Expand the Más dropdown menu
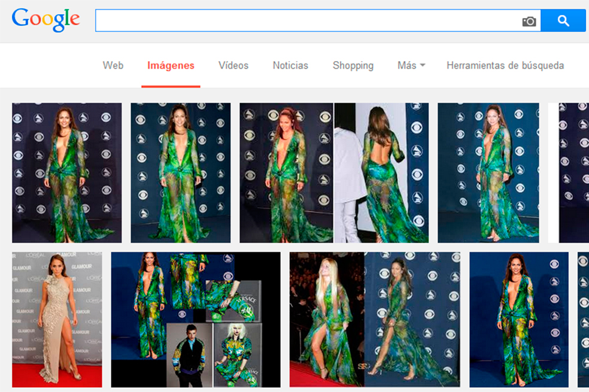The image size is (589, 392). click(411, 65)
